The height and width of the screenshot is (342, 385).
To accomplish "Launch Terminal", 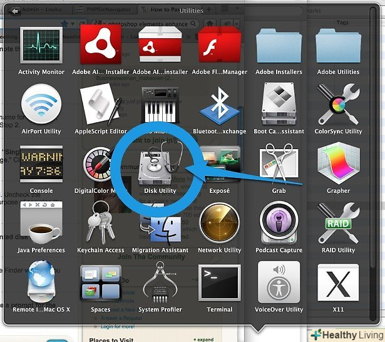I will [220, 282].
